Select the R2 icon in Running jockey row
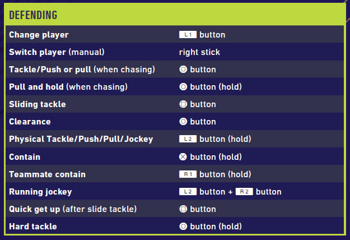The width and height of the screenshot is (350, 240). pyautogui.click(x=244, y=192)
